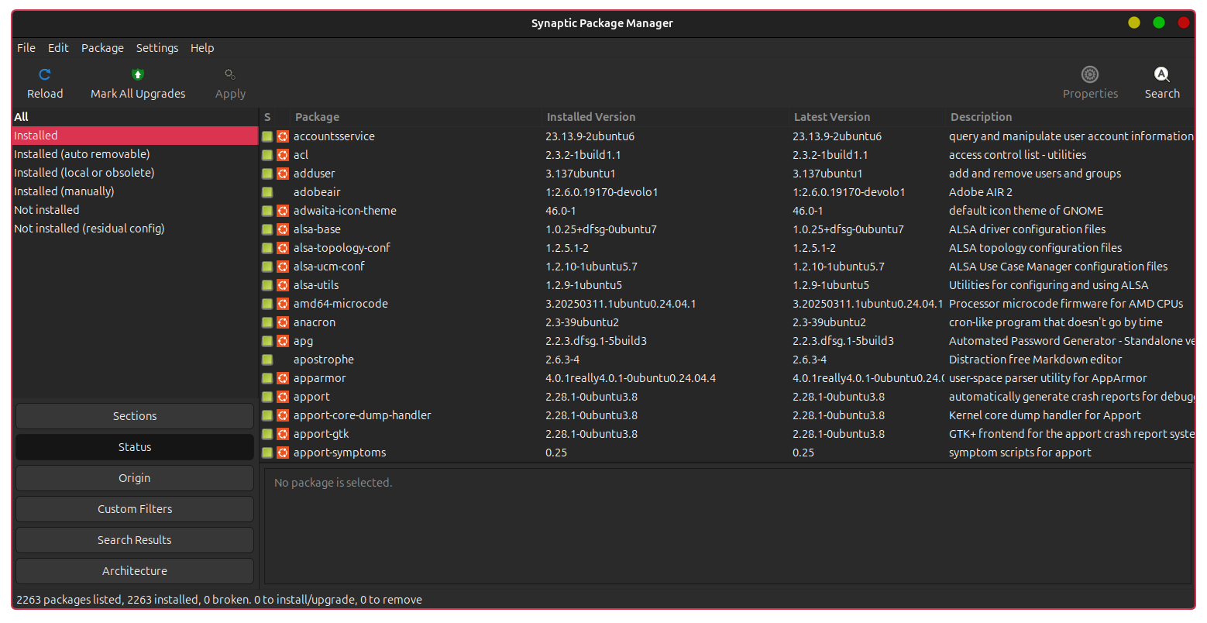Open the Package menu

coord(102,48)
